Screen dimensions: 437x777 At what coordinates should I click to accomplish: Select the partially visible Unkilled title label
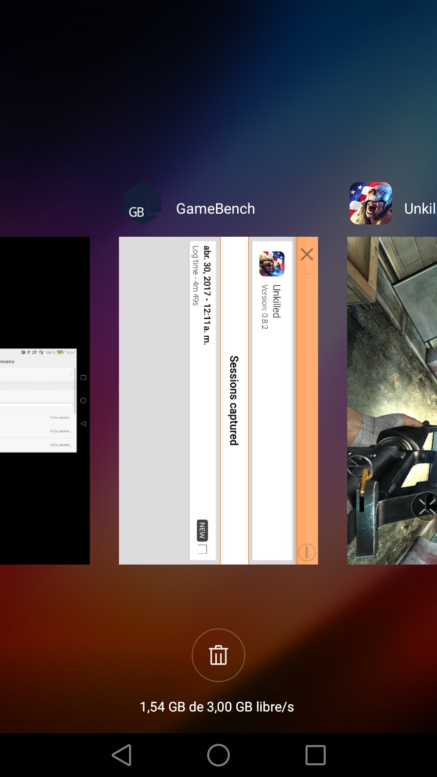pos(420,209)
